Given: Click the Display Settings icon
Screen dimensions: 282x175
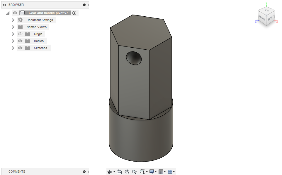Looking at the screenshot, I should pos(151,172).
